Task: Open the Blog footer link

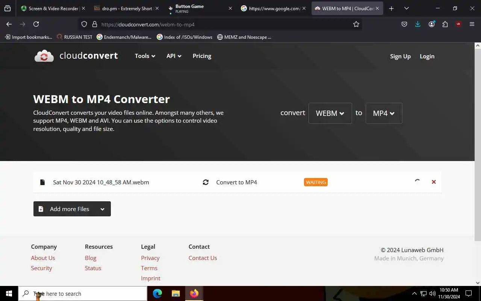Action: pos(91,258)
